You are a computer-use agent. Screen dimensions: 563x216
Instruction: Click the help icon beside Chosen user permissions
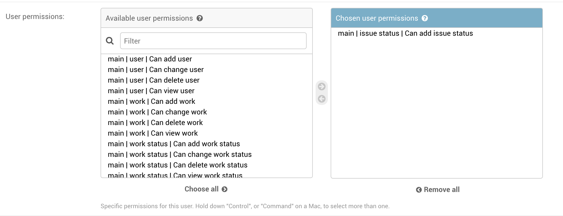(x=425, y=18)
